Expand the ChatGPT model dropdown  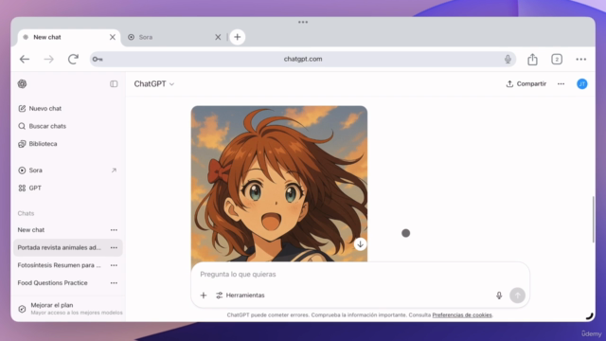click(153, 84)
